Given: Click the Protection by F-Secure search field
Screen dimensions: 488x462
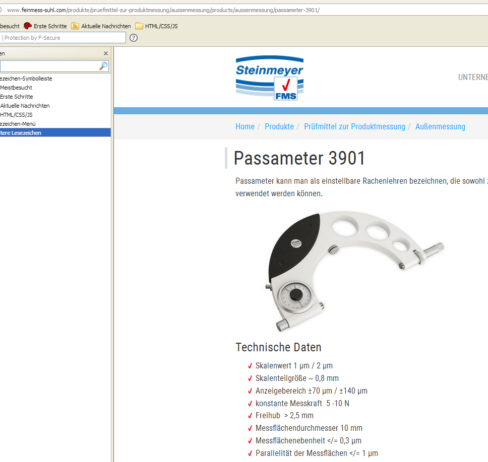Looking at the screenshot, I should [x=63, y=38].
